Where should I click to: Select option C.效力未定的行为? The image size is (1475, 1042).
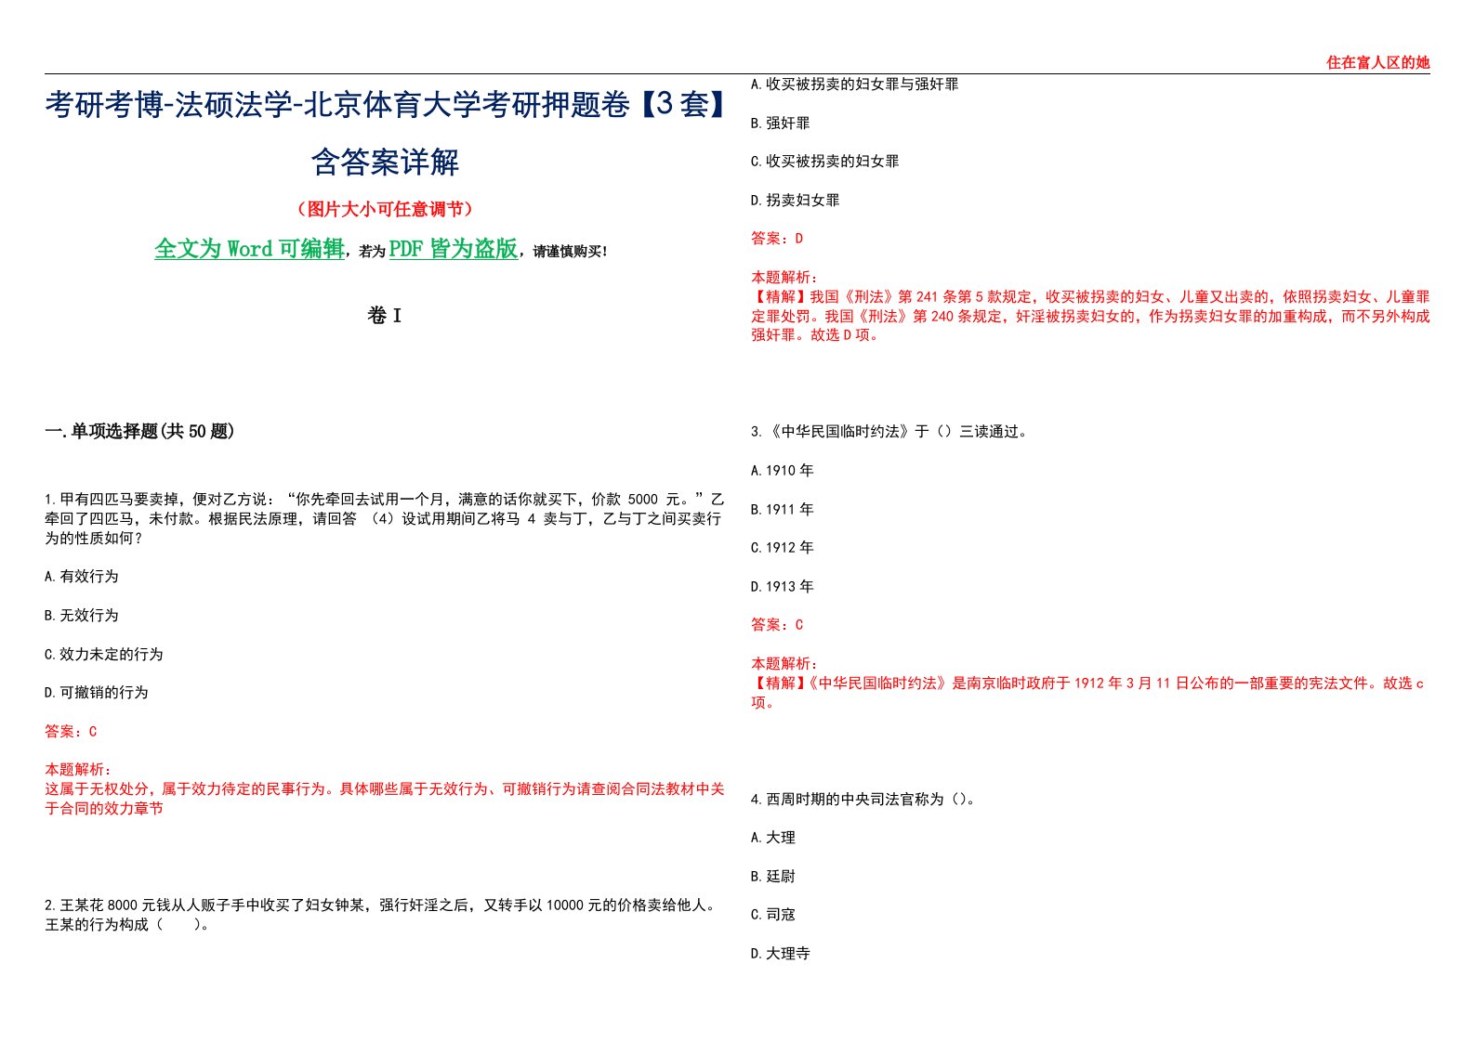pos(104,655)
